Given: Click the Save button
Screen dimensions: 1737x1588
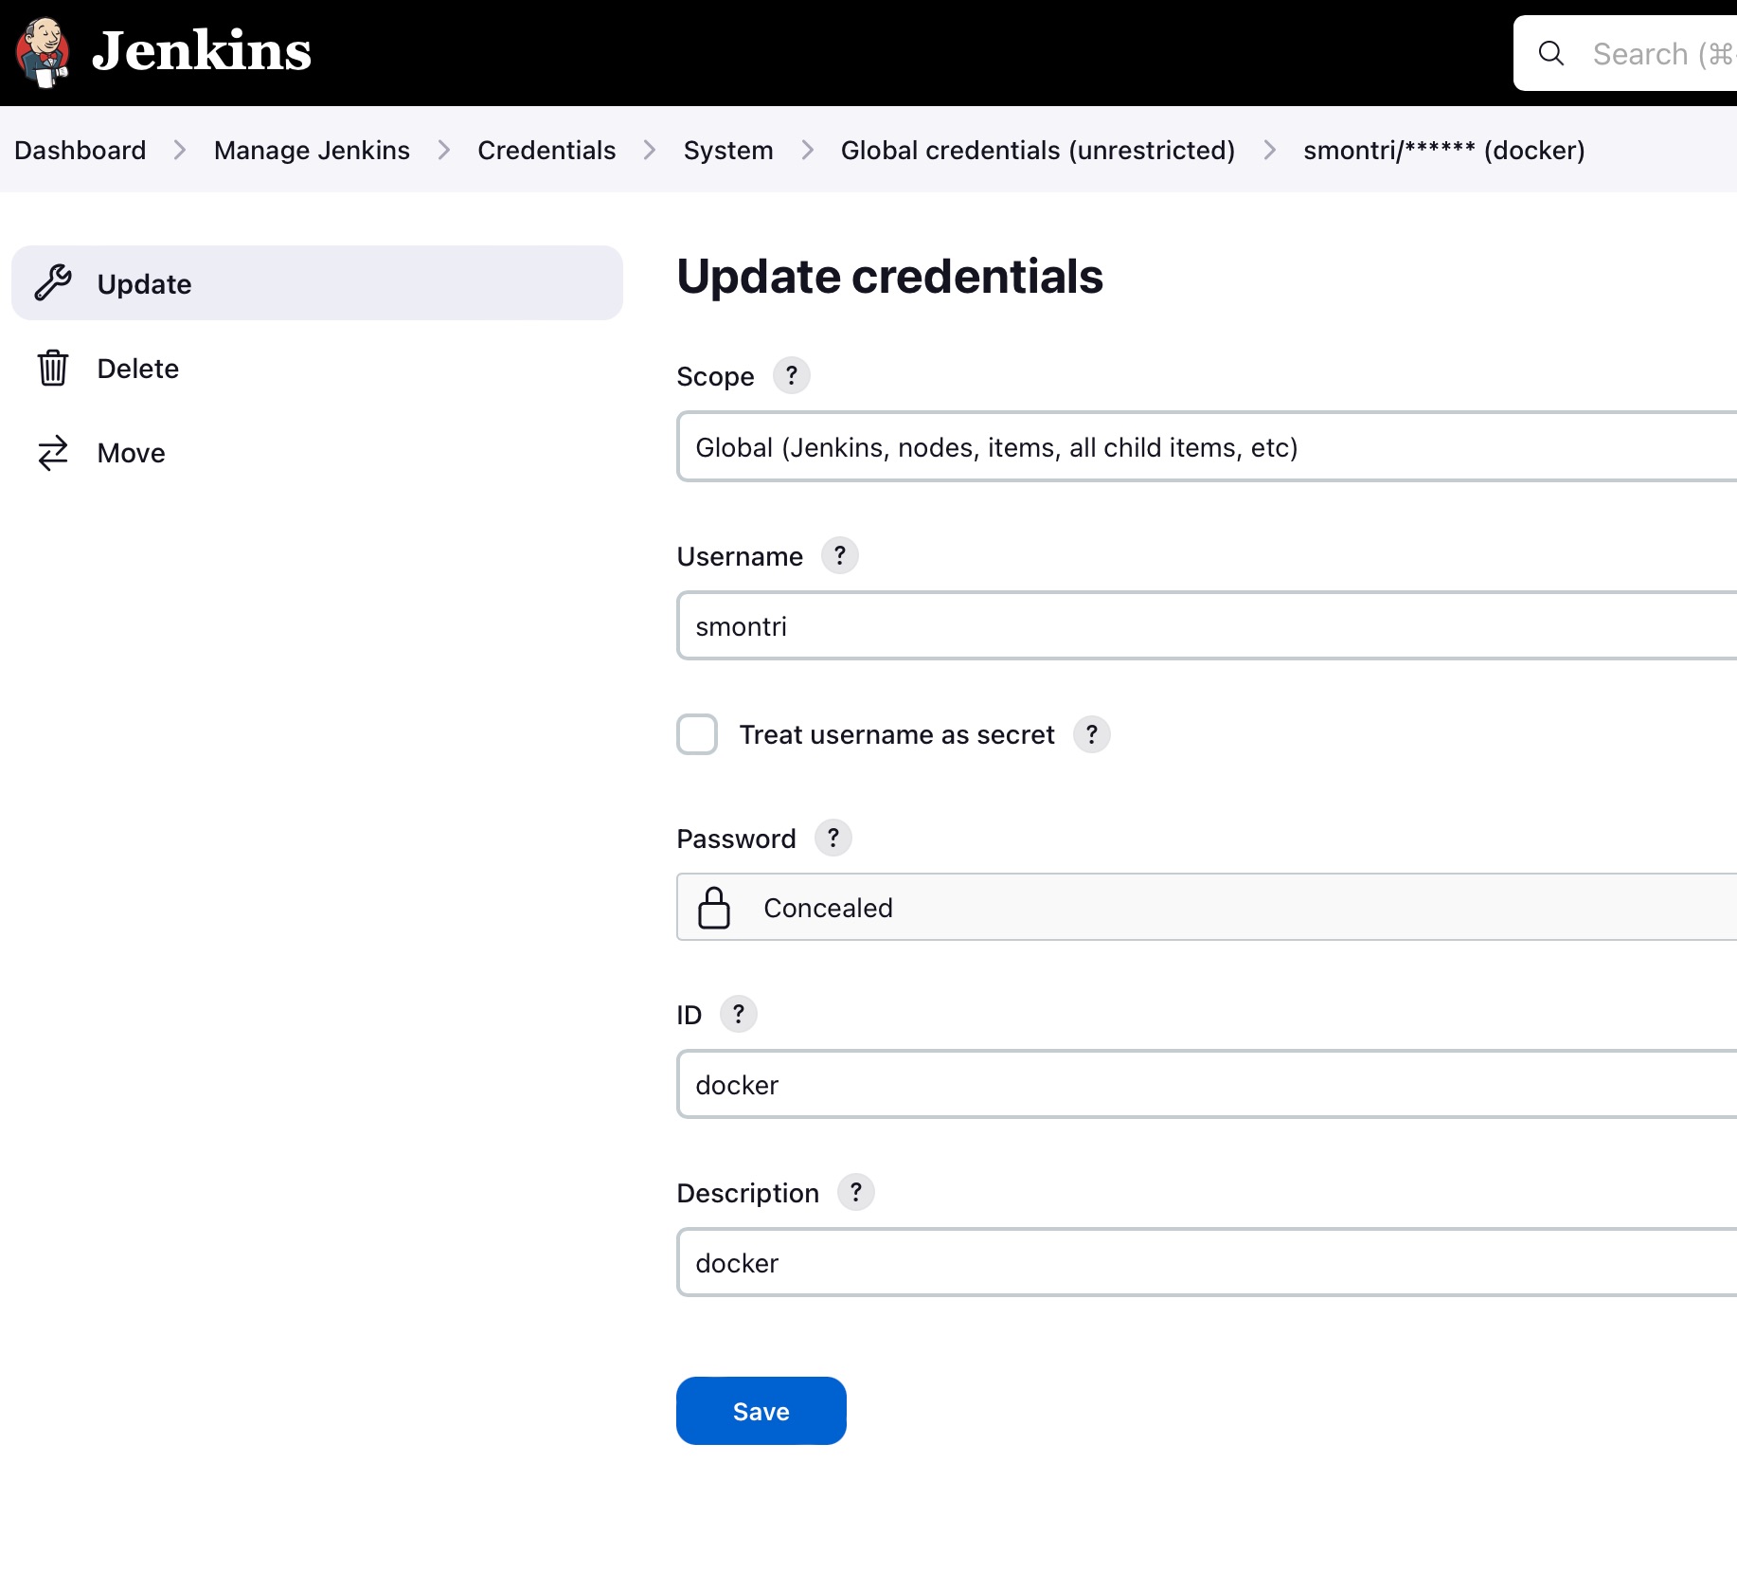Looking at the screenshot, I should [x=761, y=1411].
